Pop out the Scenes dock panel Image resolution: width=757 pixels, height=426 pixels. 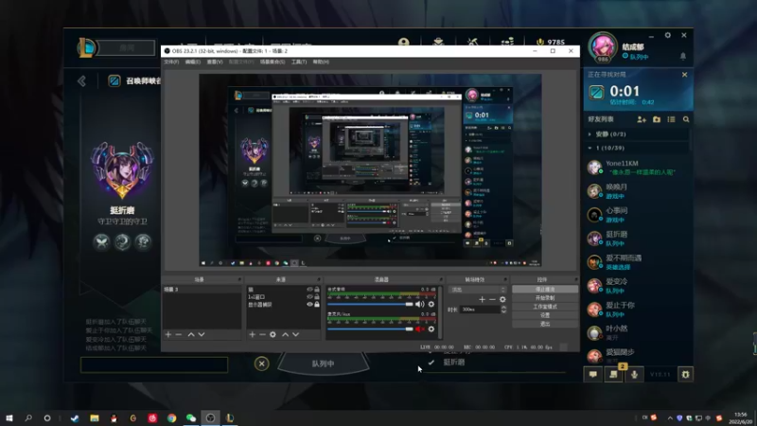click(239, 279)
